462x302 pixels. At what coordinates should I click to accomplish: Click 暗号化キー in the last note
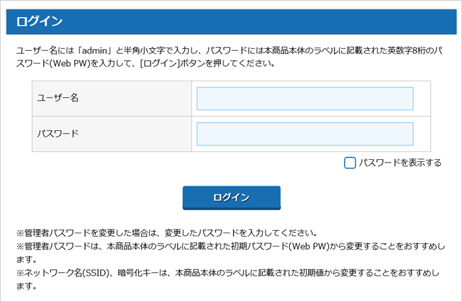[145, 274]
